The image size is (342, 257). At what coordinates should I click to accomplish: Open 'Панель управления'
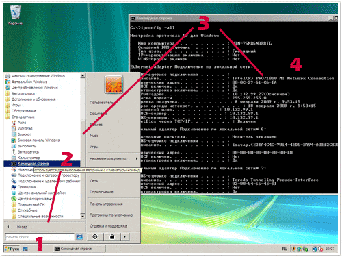(x=106, y=204)
